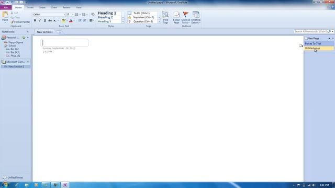Open the Outlook Tasks flag menu
This screenshot has height=188, width=335.
[x=186, y=17]
